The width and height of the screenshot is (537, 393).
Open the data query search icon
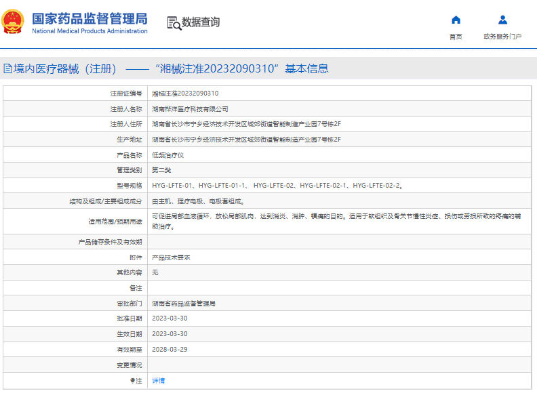click(174, 23)
